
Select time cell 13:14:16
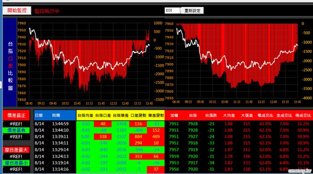click(60, 169)
